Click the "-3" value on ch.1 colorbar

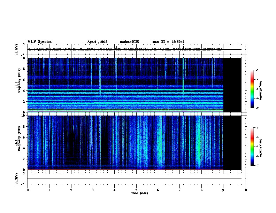(x=257, y=70)
